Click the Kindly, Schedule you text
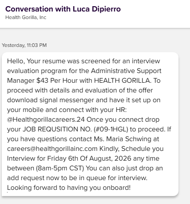The width and height of the screenshot is (190, 204). coord(131,149)
